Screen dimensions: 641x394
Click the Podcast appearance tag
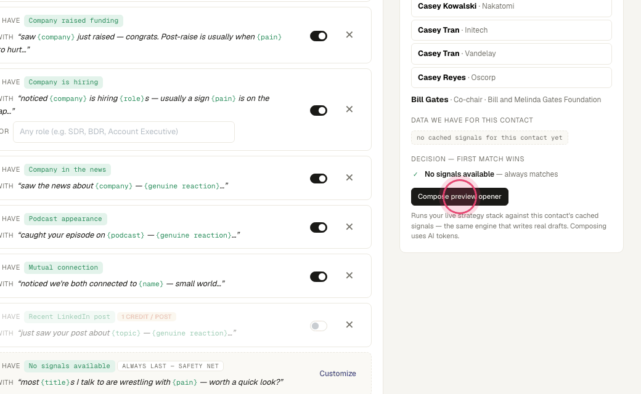pos(65,219)
